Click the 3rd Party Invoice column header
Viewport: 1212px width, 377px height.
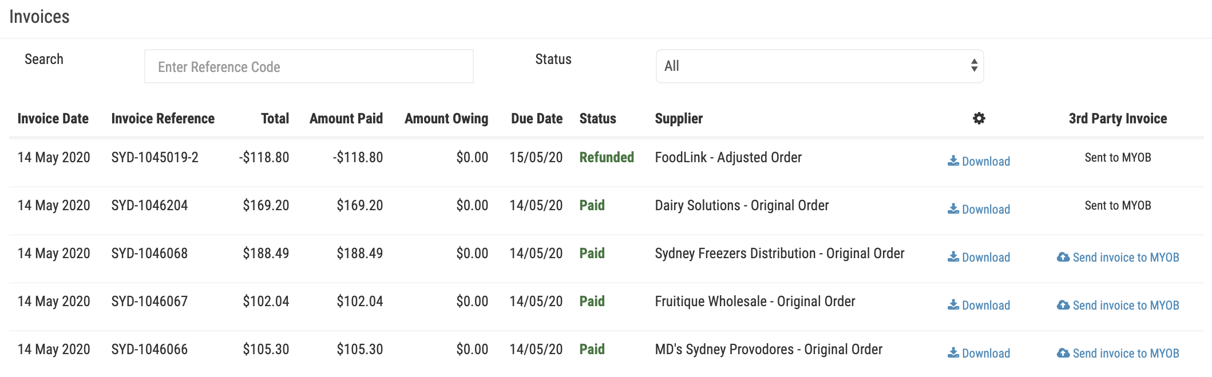(x=1118, y=118)
